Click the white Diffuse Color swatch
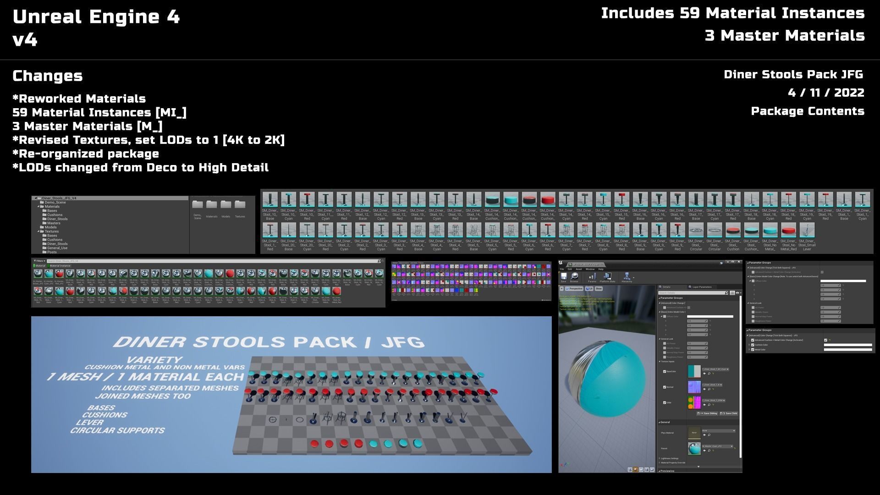This screenshot has width=880, height=495. [710, 316]
